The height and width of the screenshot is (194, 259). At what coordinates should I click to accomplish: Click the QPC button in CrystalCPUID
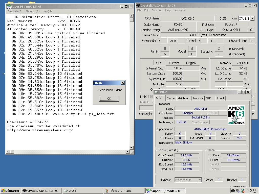pyautogui.click(x=159, y=63)
